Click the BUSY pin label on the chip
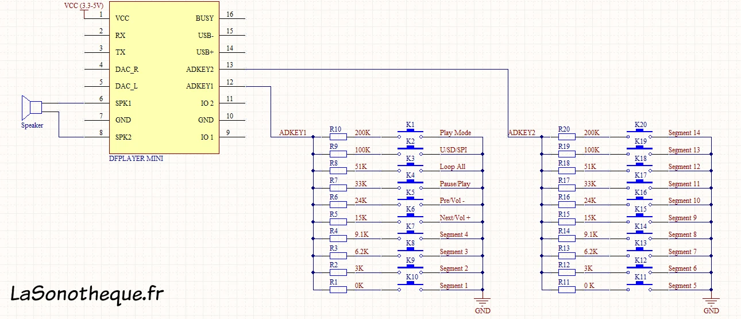This screenshot has height=319, width=741. point(204,18)
